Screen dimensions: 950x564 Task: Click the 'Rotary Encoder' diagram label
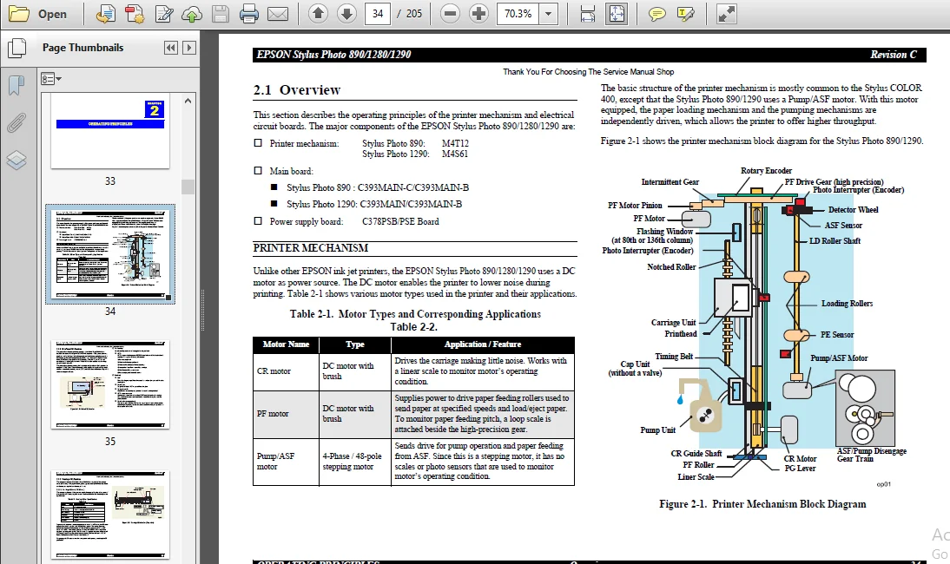767,171
